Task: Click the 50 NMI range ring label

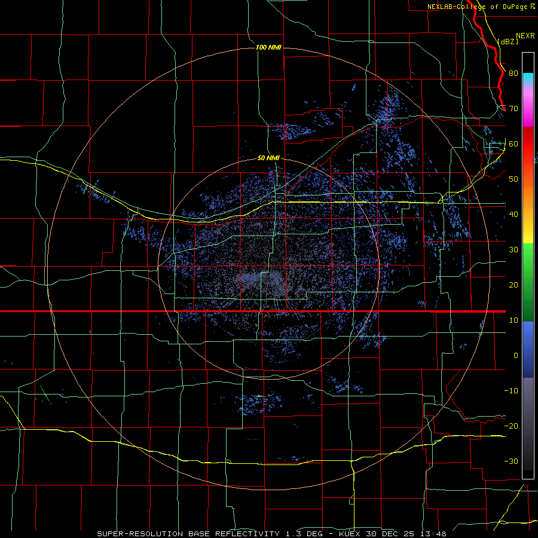Action: (268, 158)
